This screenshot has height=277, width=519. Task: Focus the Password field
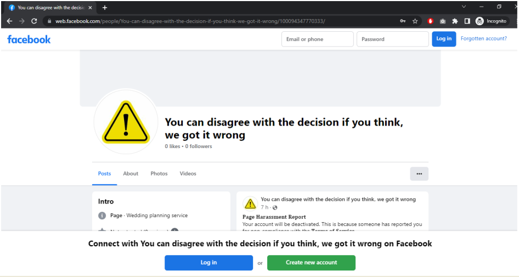tap(393, 39)
